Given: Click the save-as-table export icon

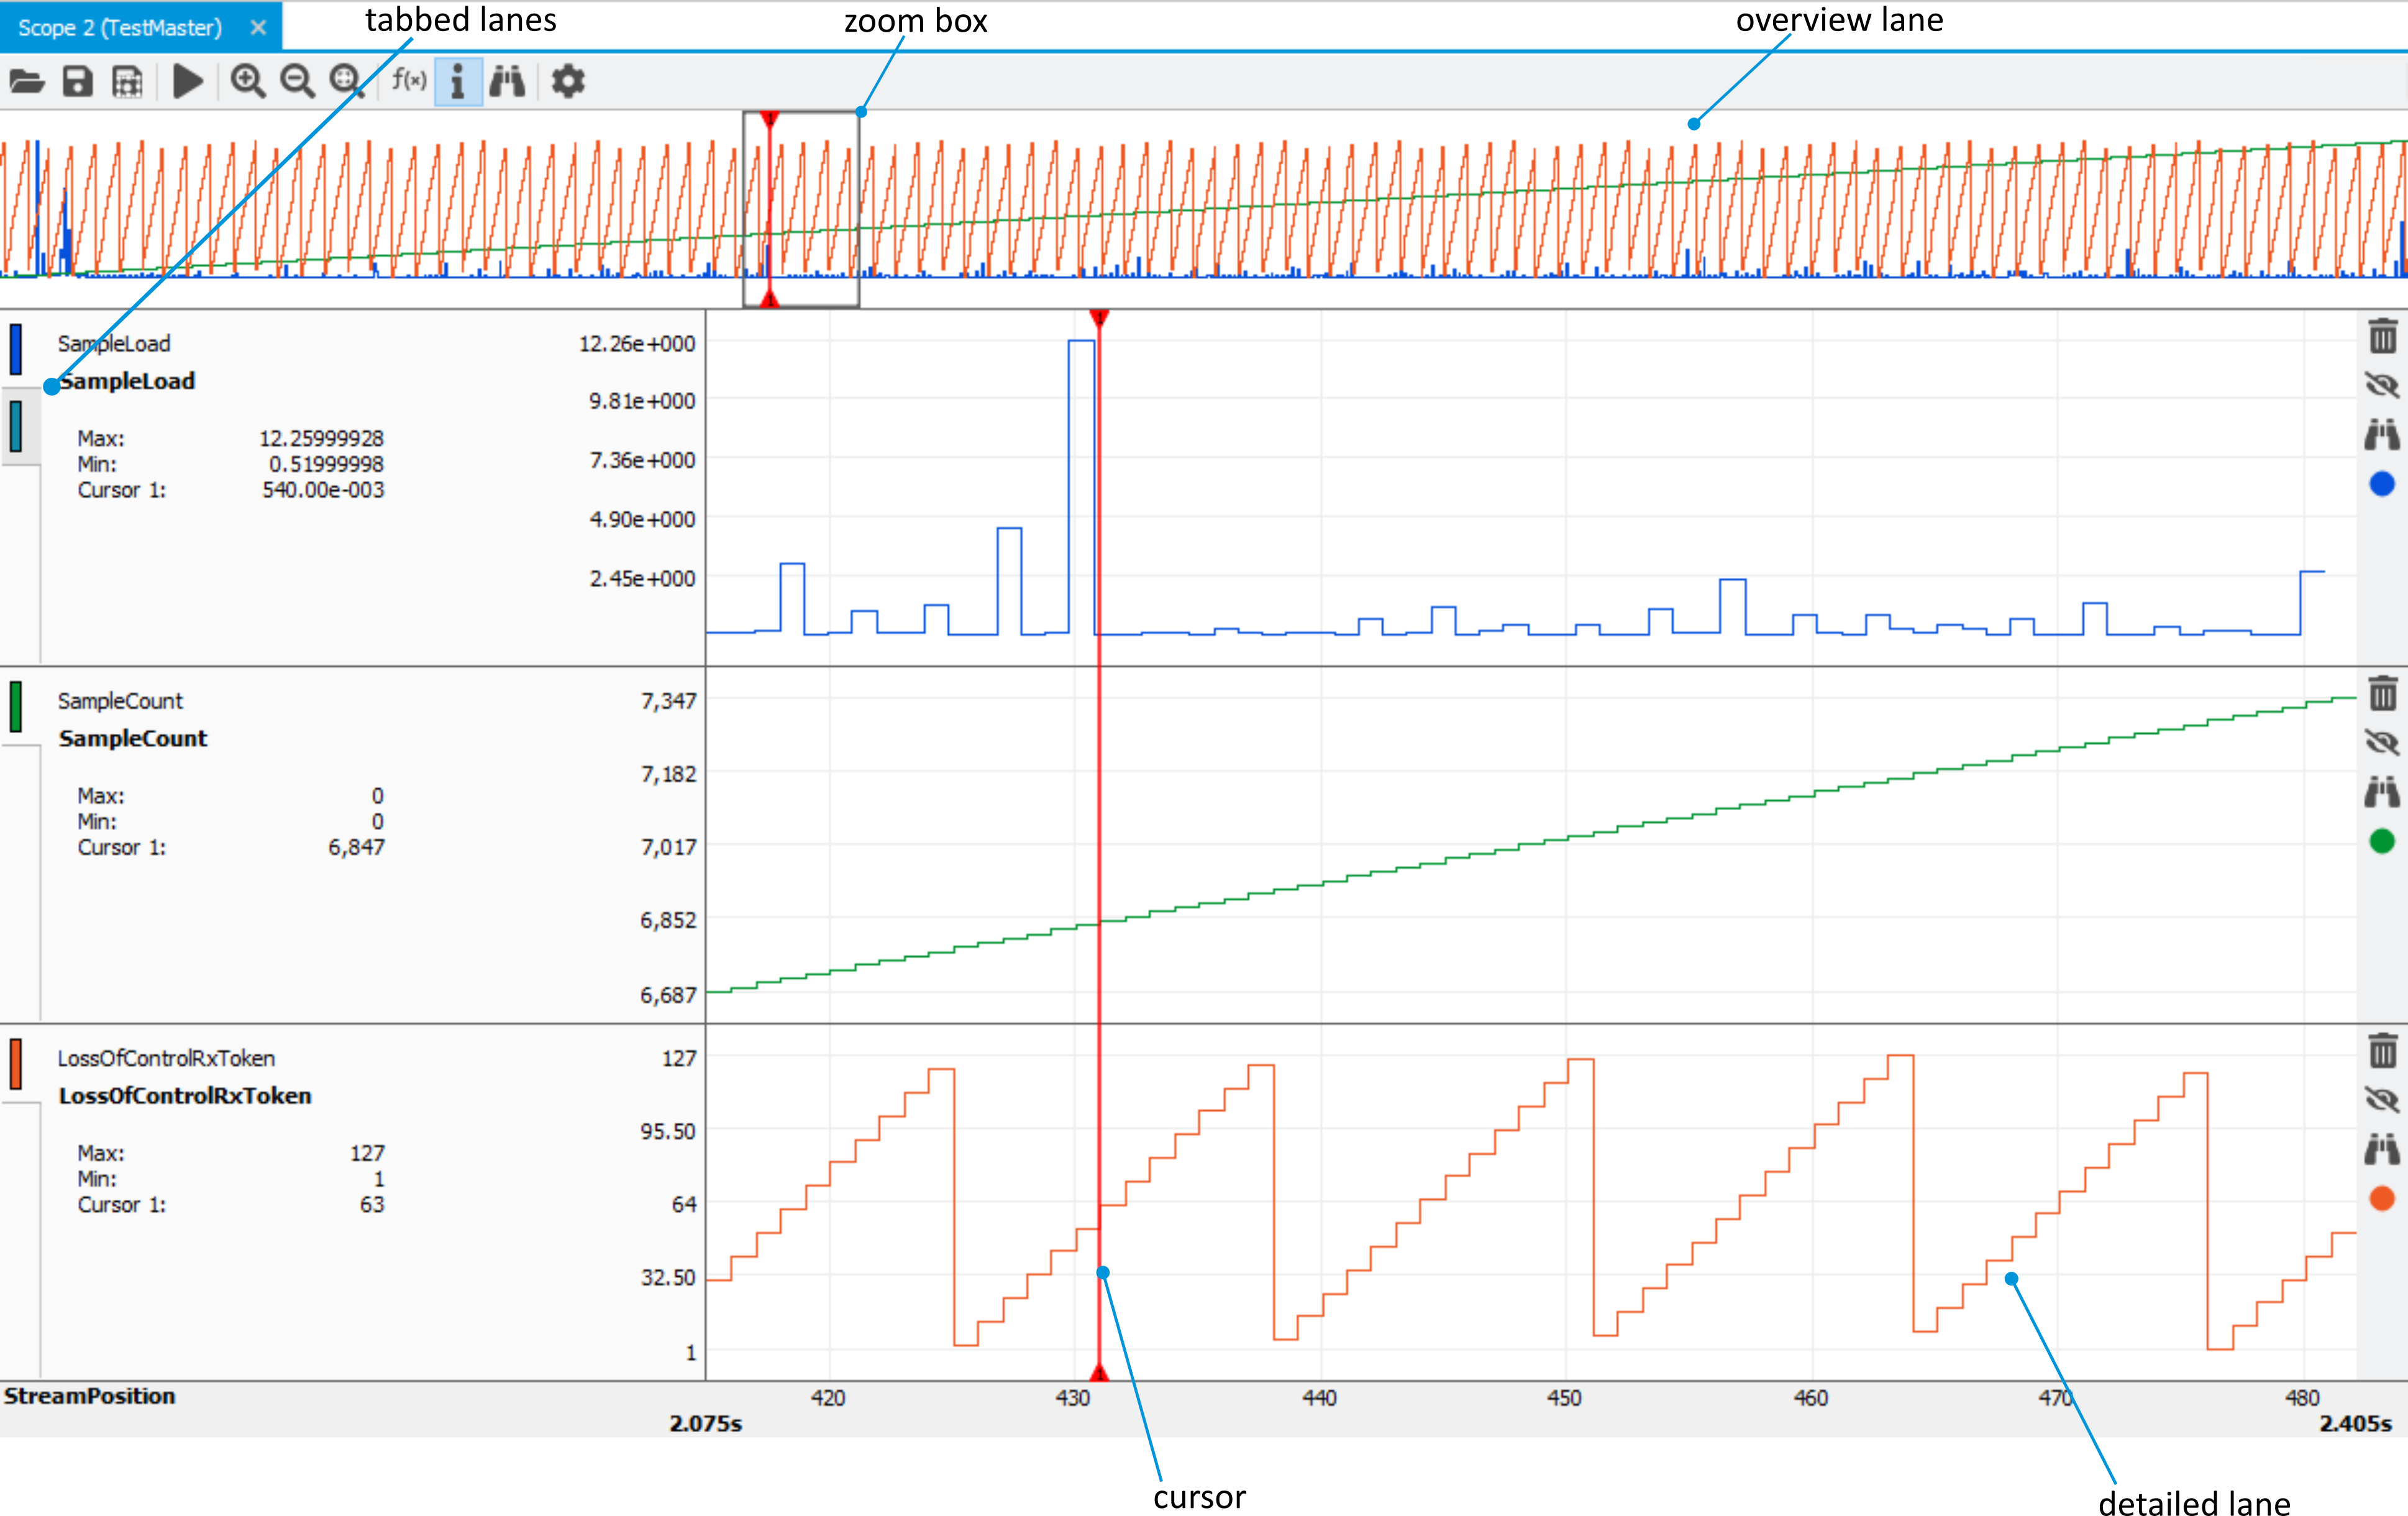Looking at the screenshot, I should (x=128, y=81).
